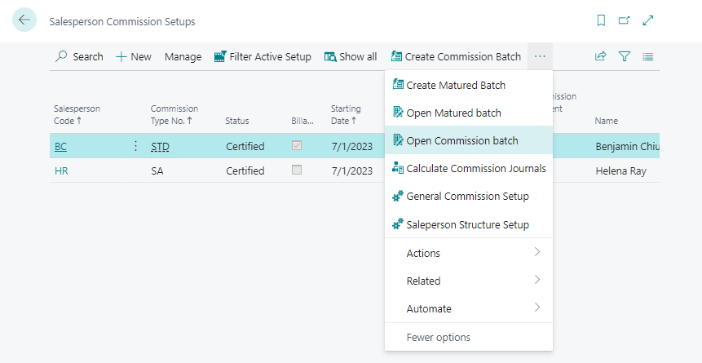Click the bookmark icon in header

[601, 21]
